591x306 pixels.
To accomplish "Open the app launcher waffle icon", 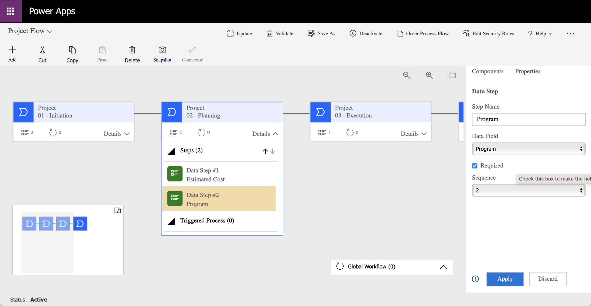I will click(x=11, y=11).
